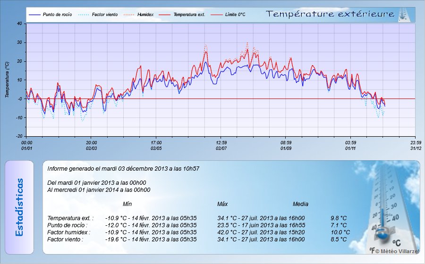The width and height of the screenshot is (425, 264).
Task: Click the °F symbol at bottom right
Action: point(372,251)
